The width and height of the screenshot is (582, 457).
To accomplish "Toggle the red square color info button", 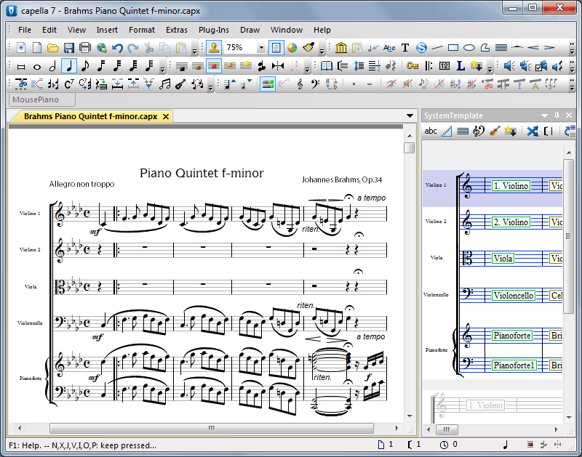I will tap(214, 66).
